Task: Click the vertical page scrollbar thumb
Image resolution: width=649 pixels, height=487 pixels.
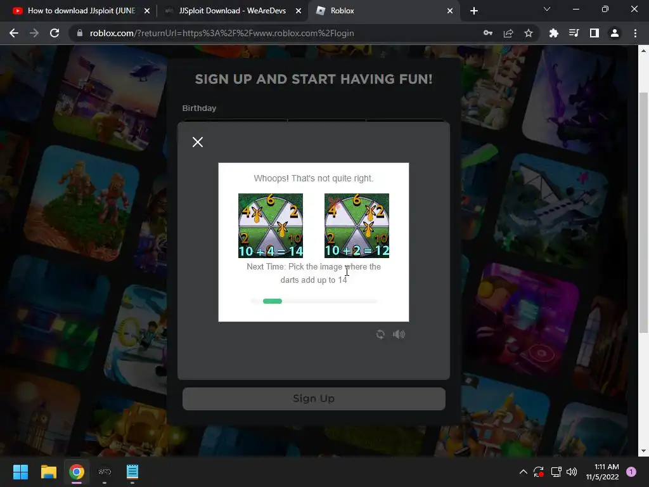Action: tap(643, 212)
